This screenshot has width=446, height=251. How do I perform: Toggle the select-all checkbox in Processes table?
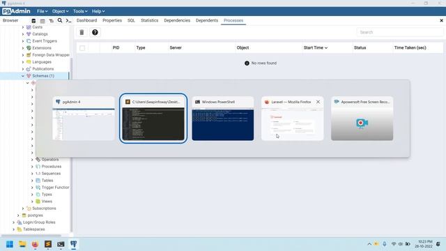[82, 48]
